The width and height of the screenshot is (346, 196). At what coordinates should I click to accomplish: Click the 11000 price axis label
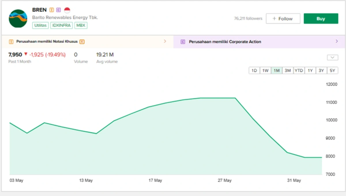tap(332, 102)
